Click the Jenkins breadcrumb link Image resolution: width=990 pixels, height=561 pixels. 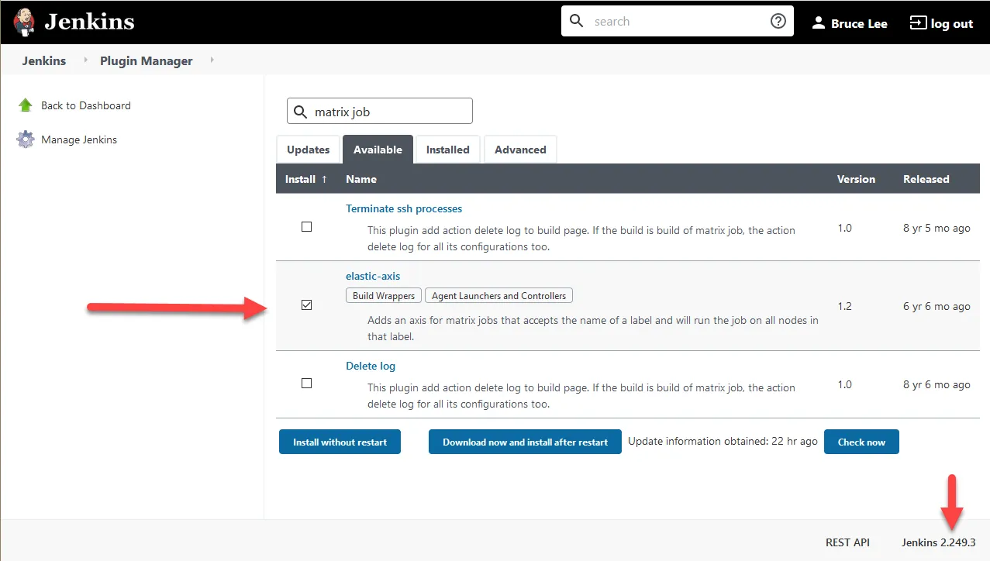point(44,60)
